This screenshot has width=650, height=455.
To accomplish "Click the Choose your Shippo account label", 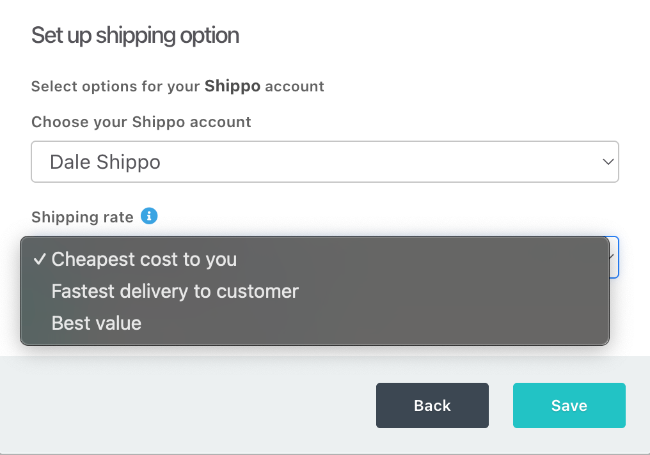I will (141, 122).
